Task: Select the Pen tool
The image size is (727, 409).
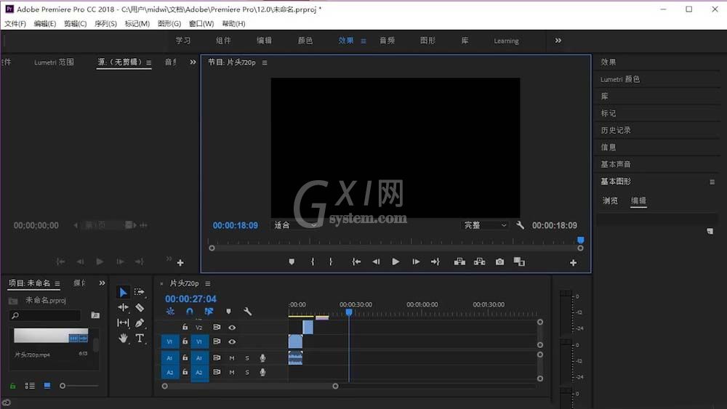Action: pos(140,323)
